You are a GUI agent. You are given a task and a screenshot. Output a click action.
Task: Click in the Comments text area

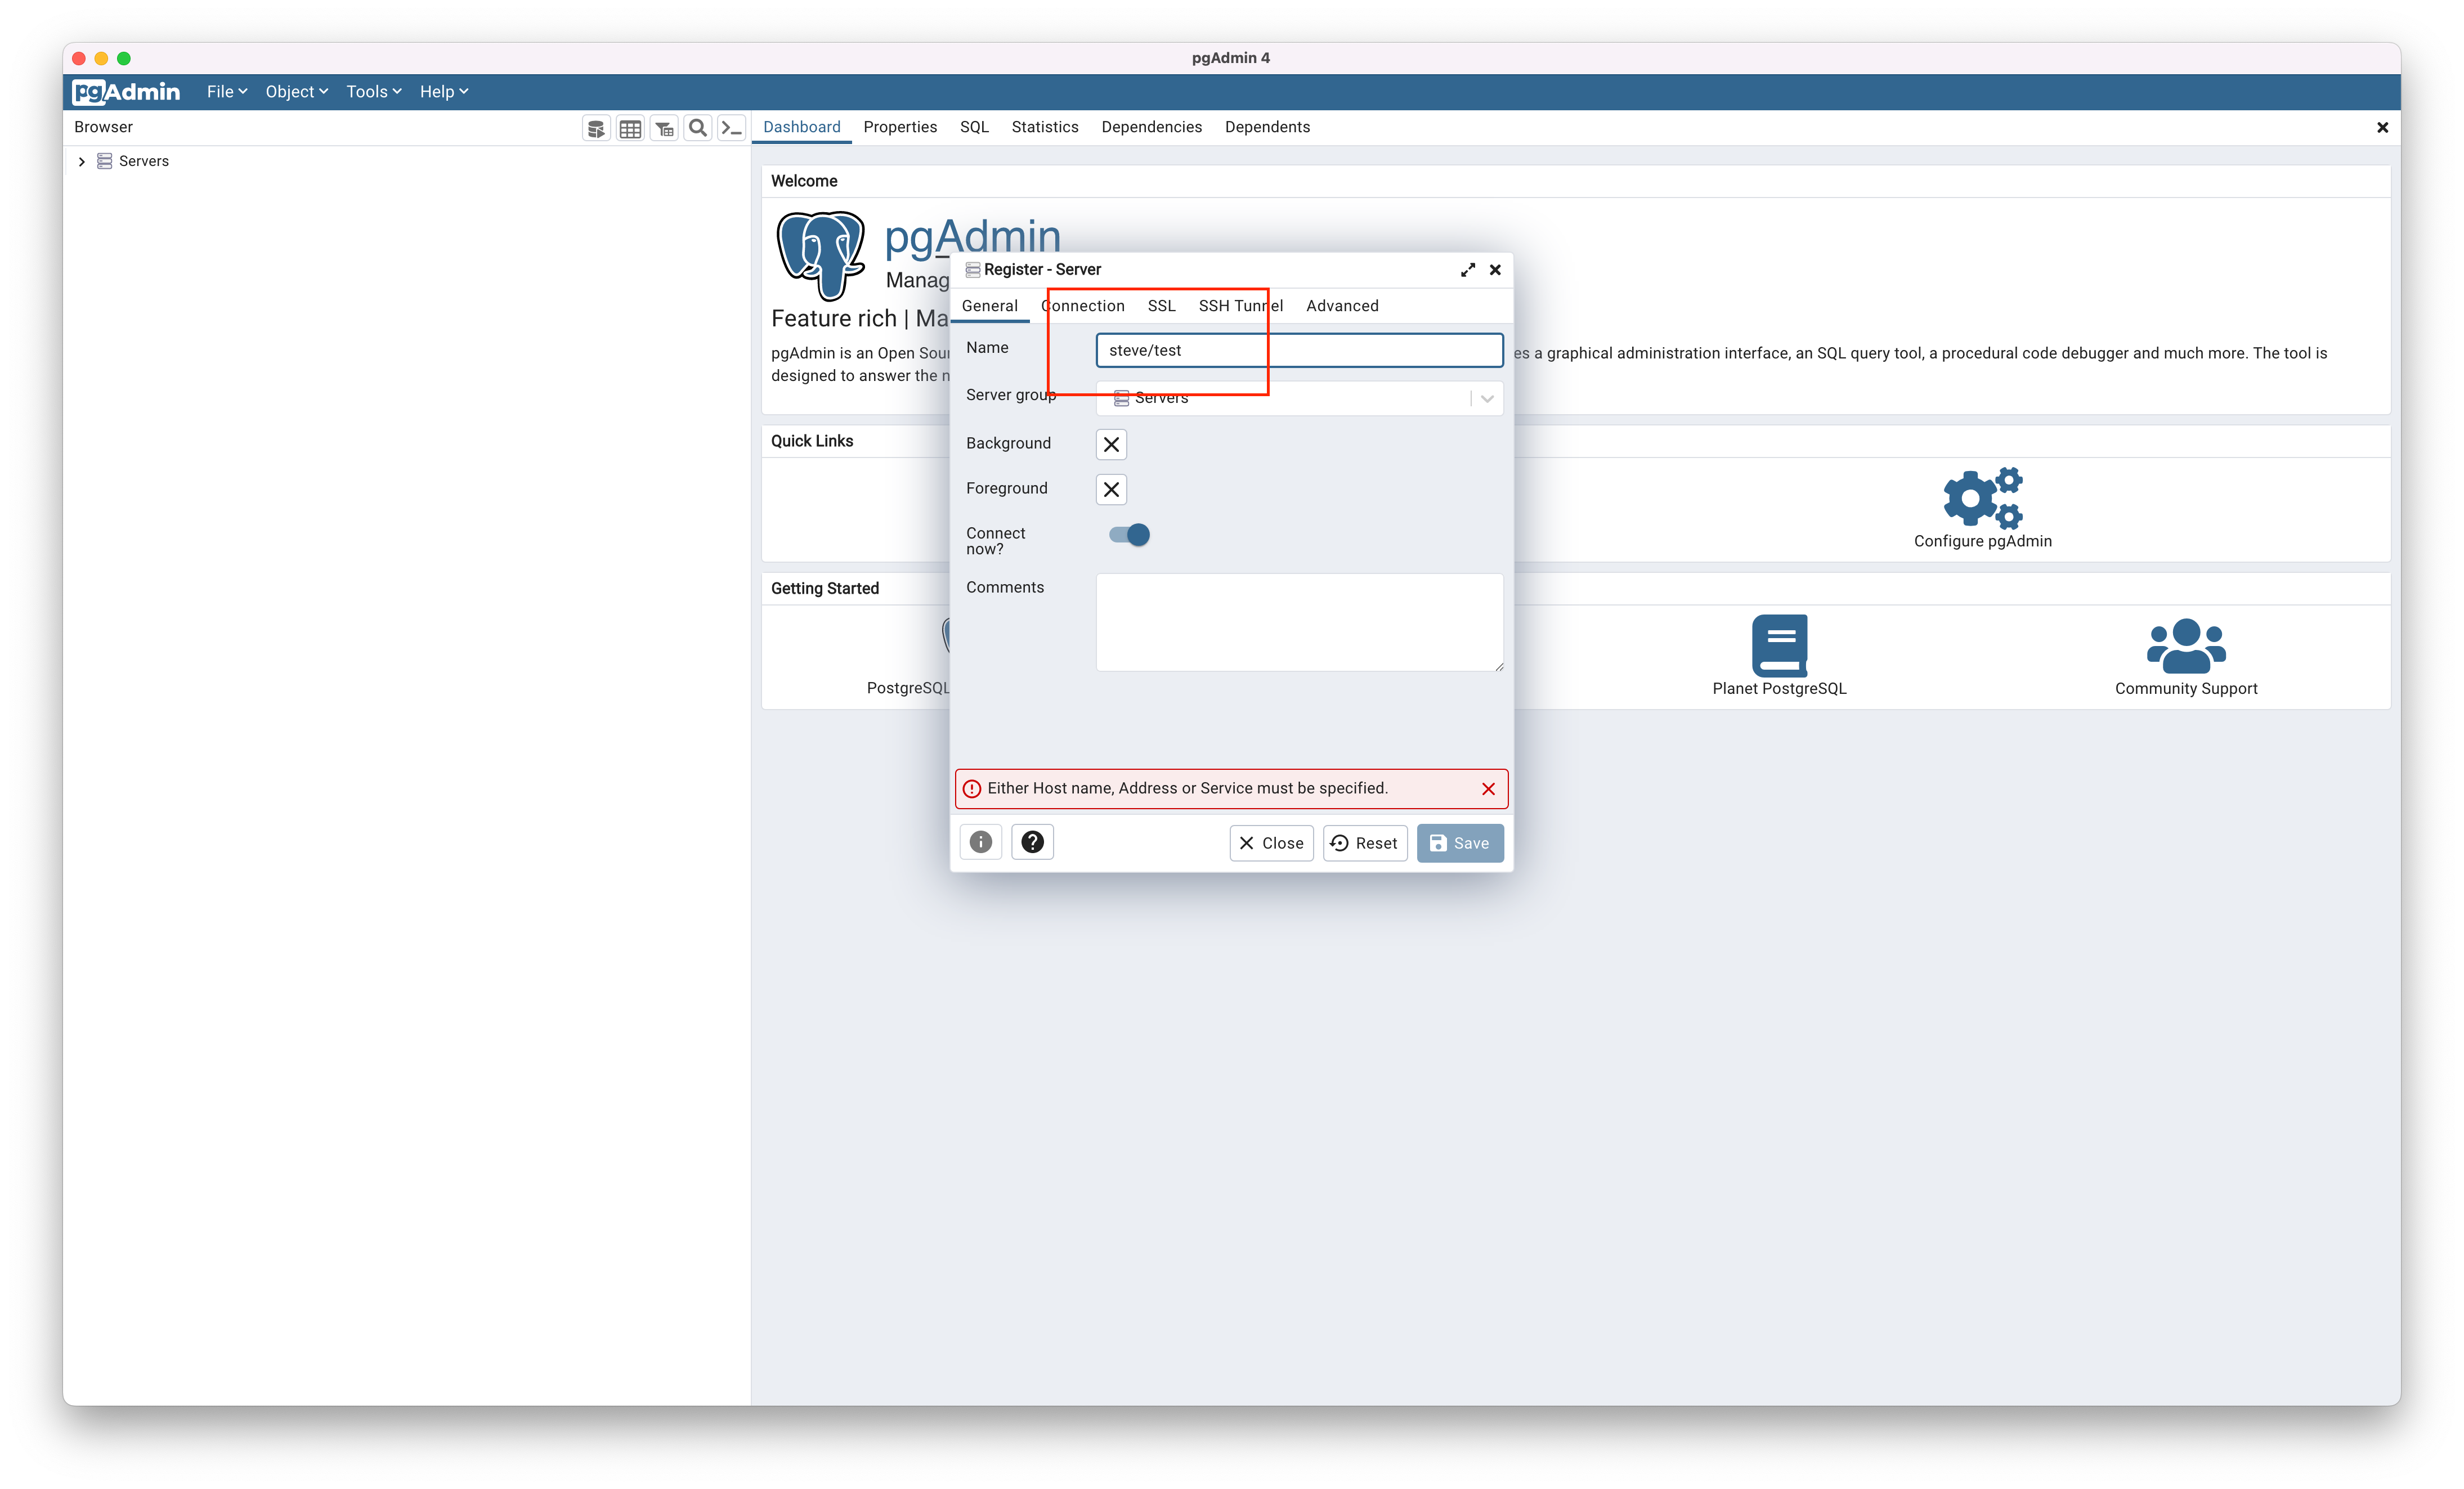[x=1298, y=622]
